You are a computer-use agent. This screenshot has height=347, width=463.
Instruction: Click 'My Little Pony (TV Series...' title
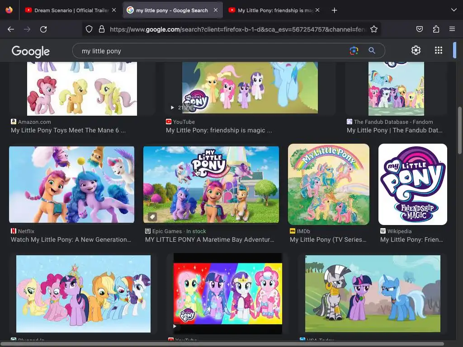coord(328,239)
